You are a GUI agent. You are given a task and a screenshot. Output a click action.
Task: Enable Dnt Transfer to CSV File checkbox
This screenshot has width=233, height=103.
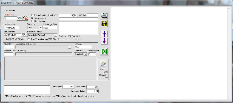pyautogui.click(x=29, y=40)
